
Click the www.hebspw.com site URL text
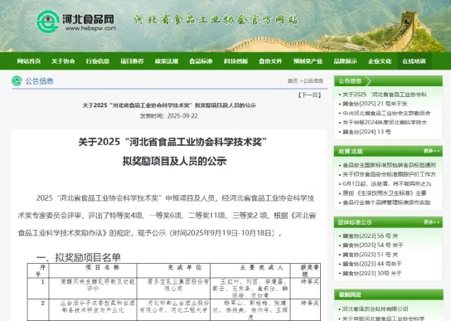[x=90, y=28]
